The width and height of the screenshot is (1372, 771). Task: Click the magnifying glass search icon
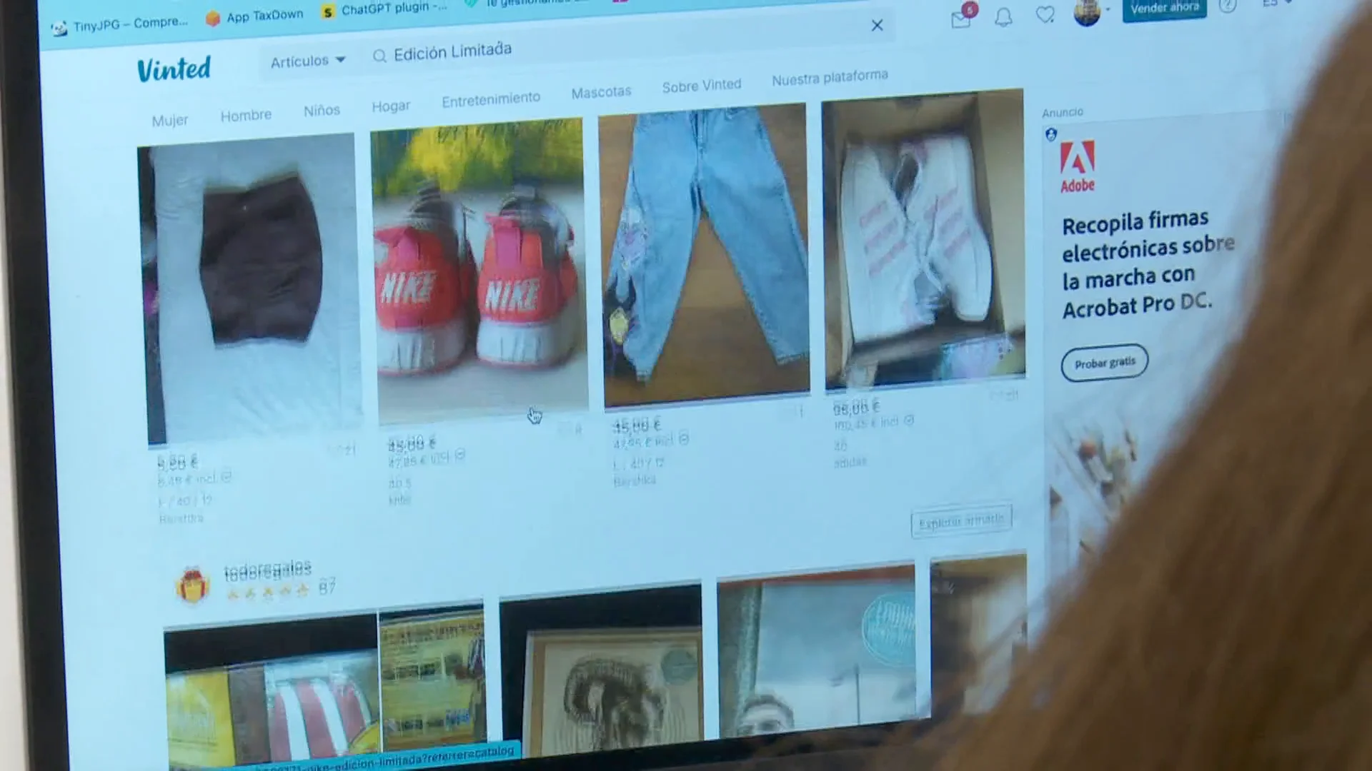(379, 56)
